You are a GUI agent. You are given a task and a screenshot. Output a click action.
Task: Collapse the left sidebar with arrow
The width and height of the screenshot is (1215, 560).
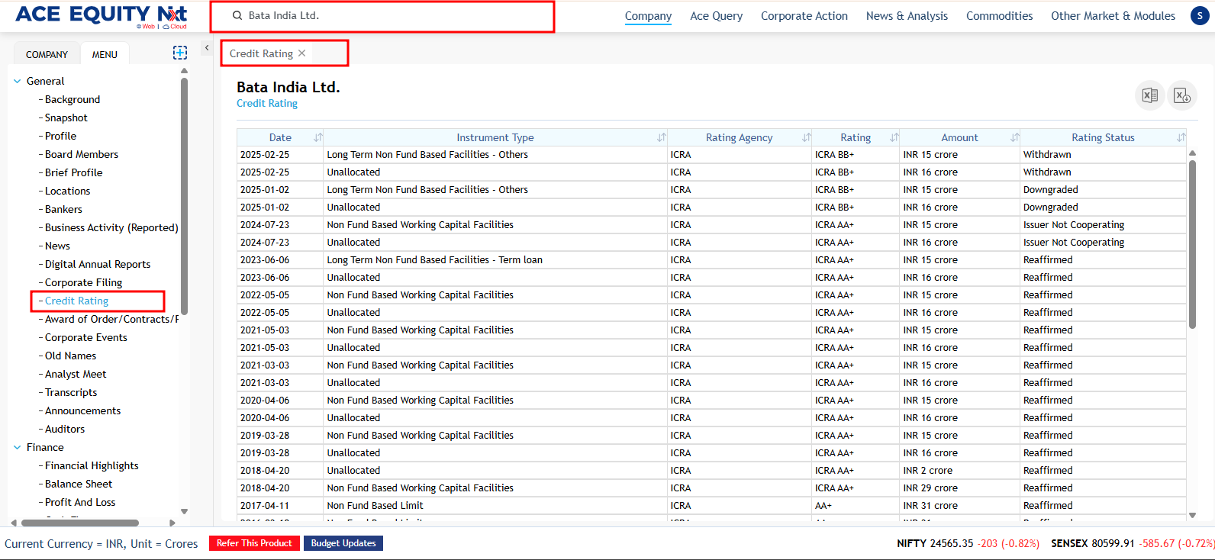207,48
